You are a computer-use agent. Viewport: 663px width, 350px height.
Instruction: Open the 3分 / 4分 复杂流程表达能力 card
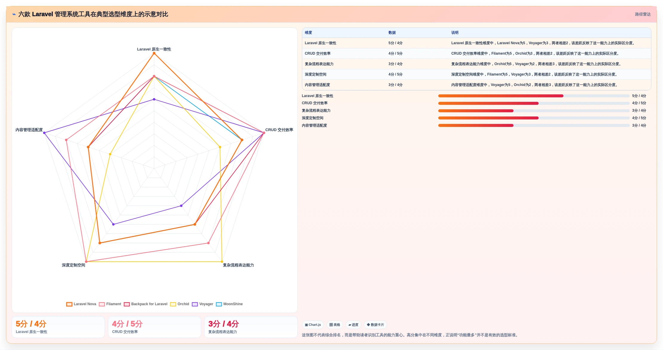(251, 327)
